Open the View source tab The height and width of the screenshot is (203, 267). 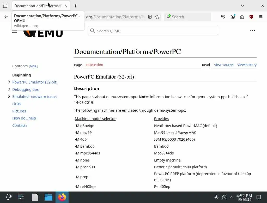pos(223,65)
